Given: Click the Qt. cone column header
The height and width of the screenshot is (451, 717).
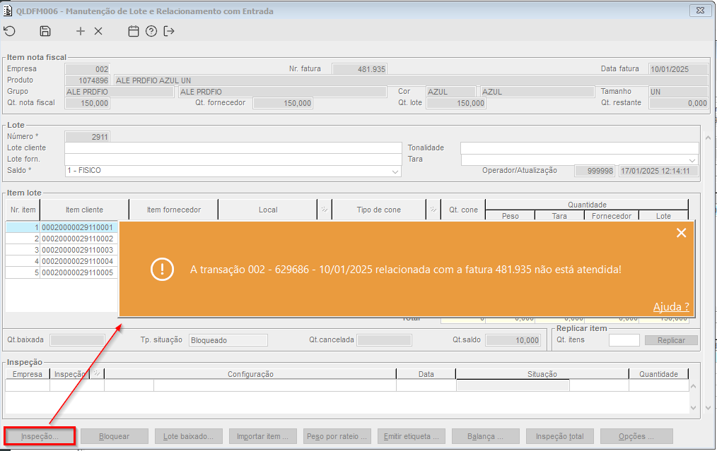Looking at the screenshot, I should coord(463,210).
